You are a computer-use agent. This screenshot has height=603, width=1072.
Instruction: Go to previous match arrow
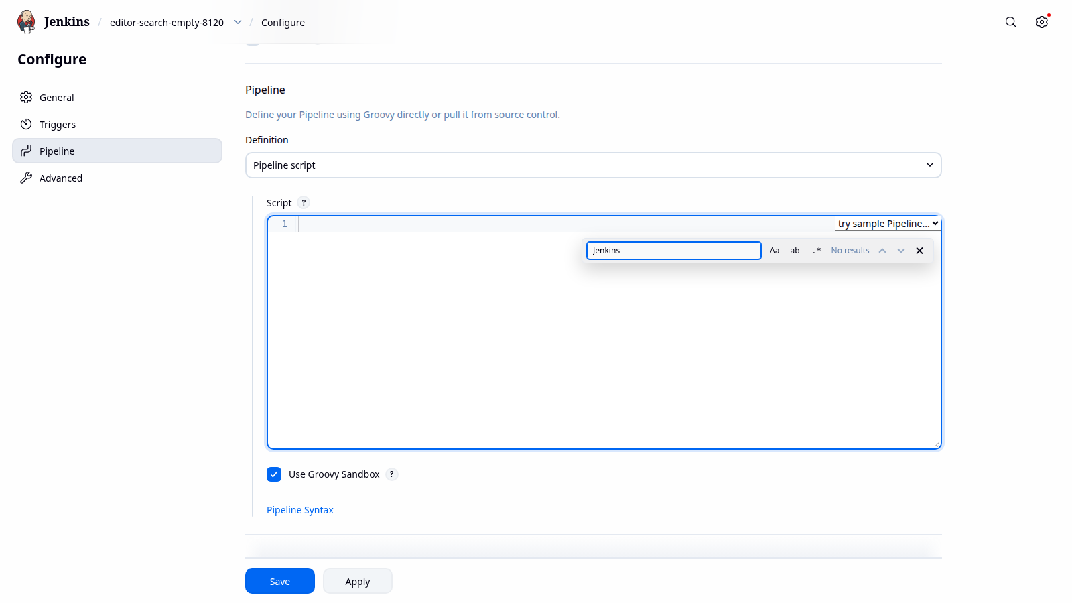(882, 251)
